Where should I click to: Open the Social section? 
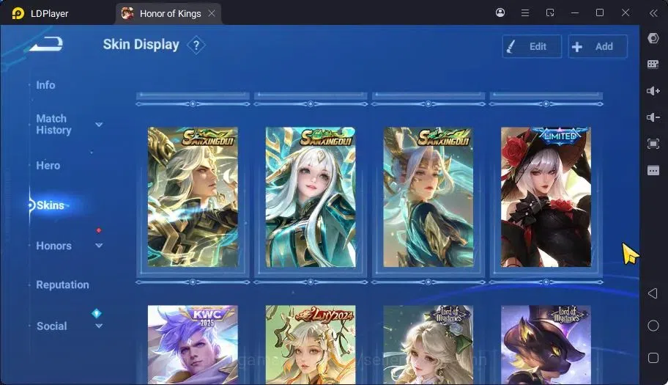[x=51, y=326]
